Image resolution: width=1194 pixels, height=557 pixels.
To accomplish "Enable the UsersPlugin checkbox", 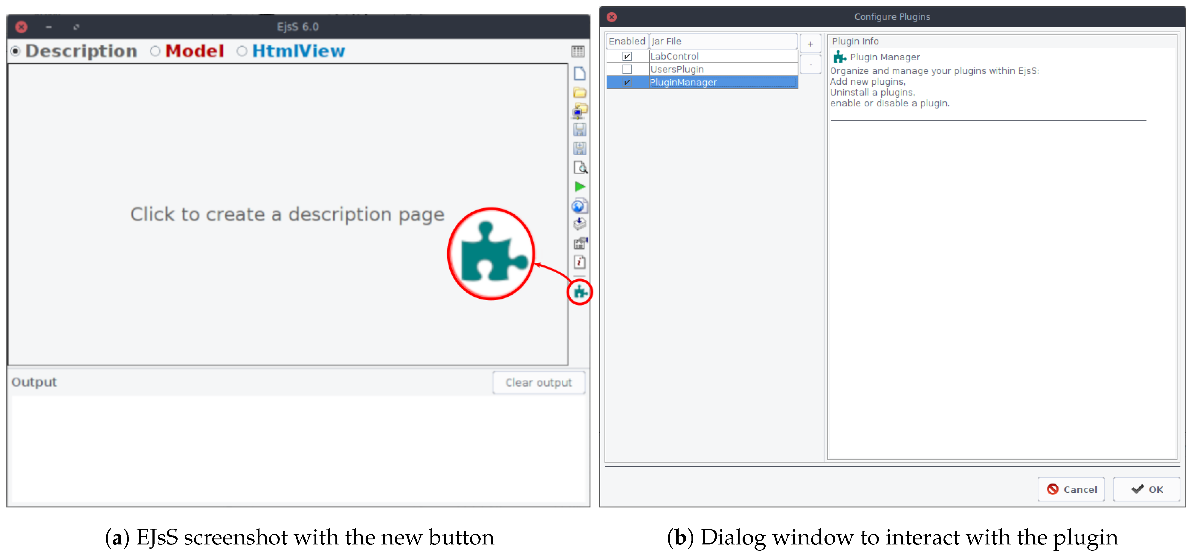I will (x=627, y=69).
